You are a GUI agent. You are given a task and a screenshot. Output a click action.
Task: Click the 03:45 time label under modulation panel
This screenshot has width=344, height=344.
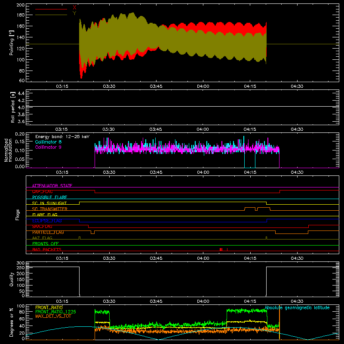point(156,172)
